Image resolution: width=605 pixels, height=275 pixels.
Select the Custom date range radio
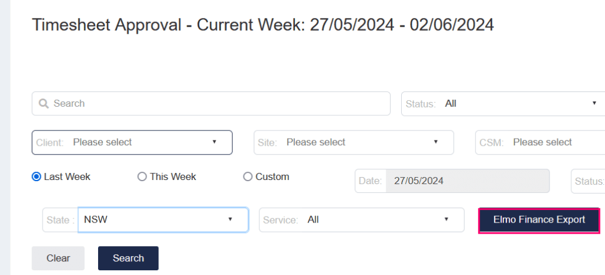[248, 176]
